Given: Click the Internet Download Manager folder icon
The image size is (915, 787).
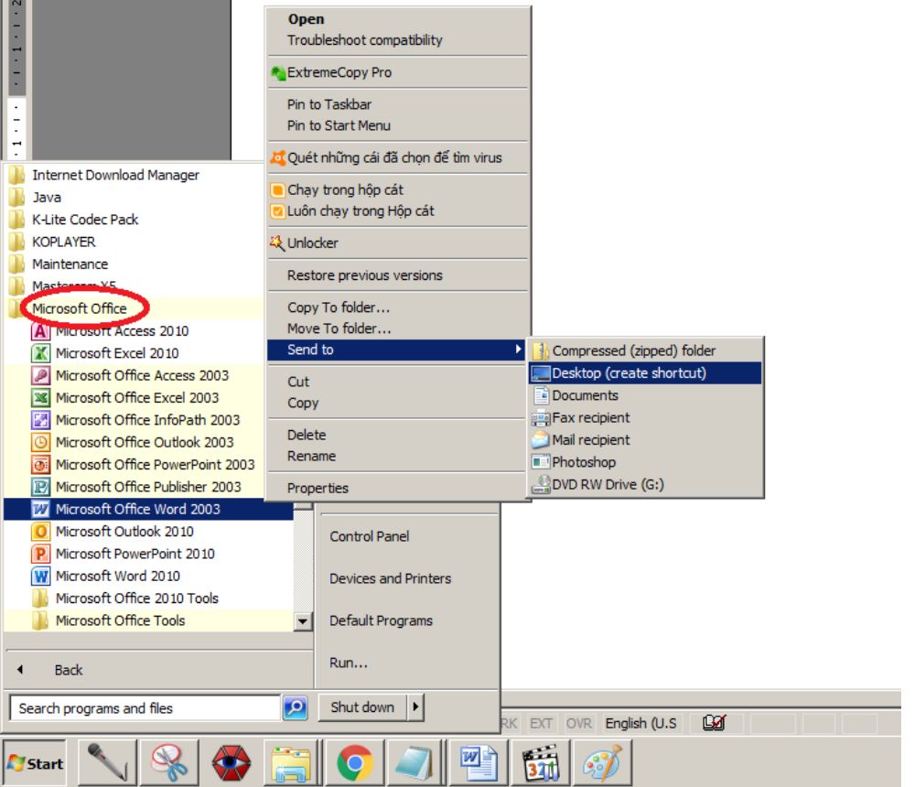Looking at the screenshot, I should (16, 175).
